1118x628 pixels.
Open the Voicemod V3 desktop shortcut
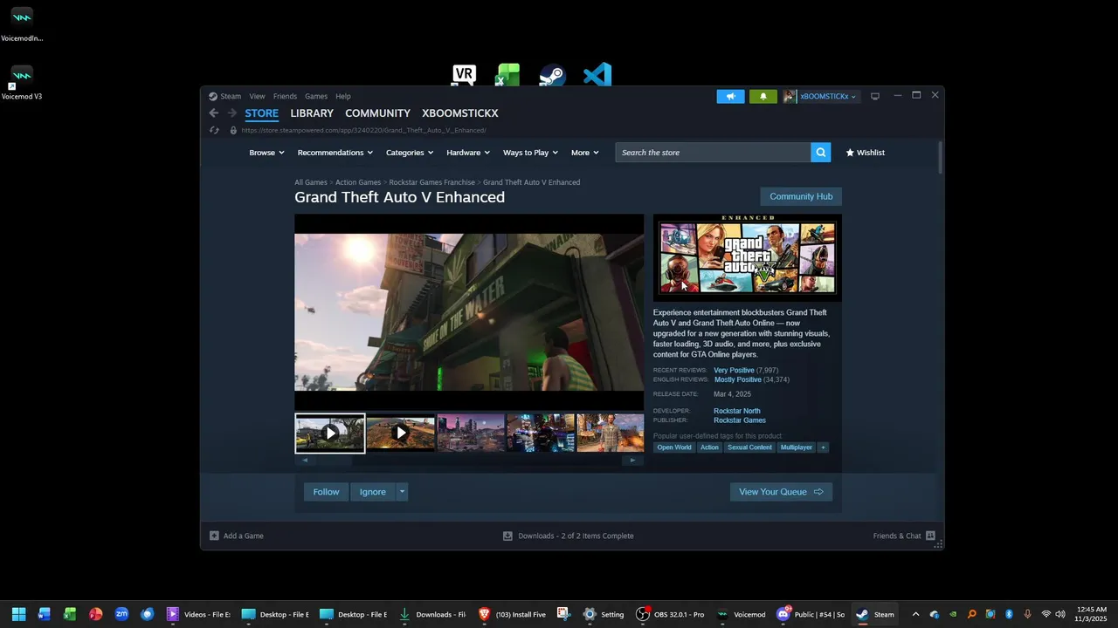22,83
